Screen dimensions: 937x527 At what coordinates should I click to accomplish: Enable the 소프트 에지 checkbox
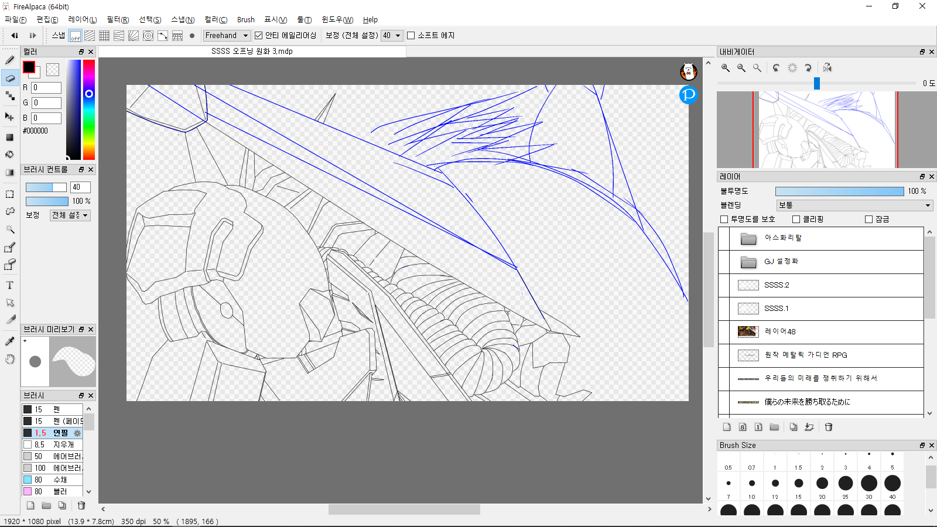411,36
